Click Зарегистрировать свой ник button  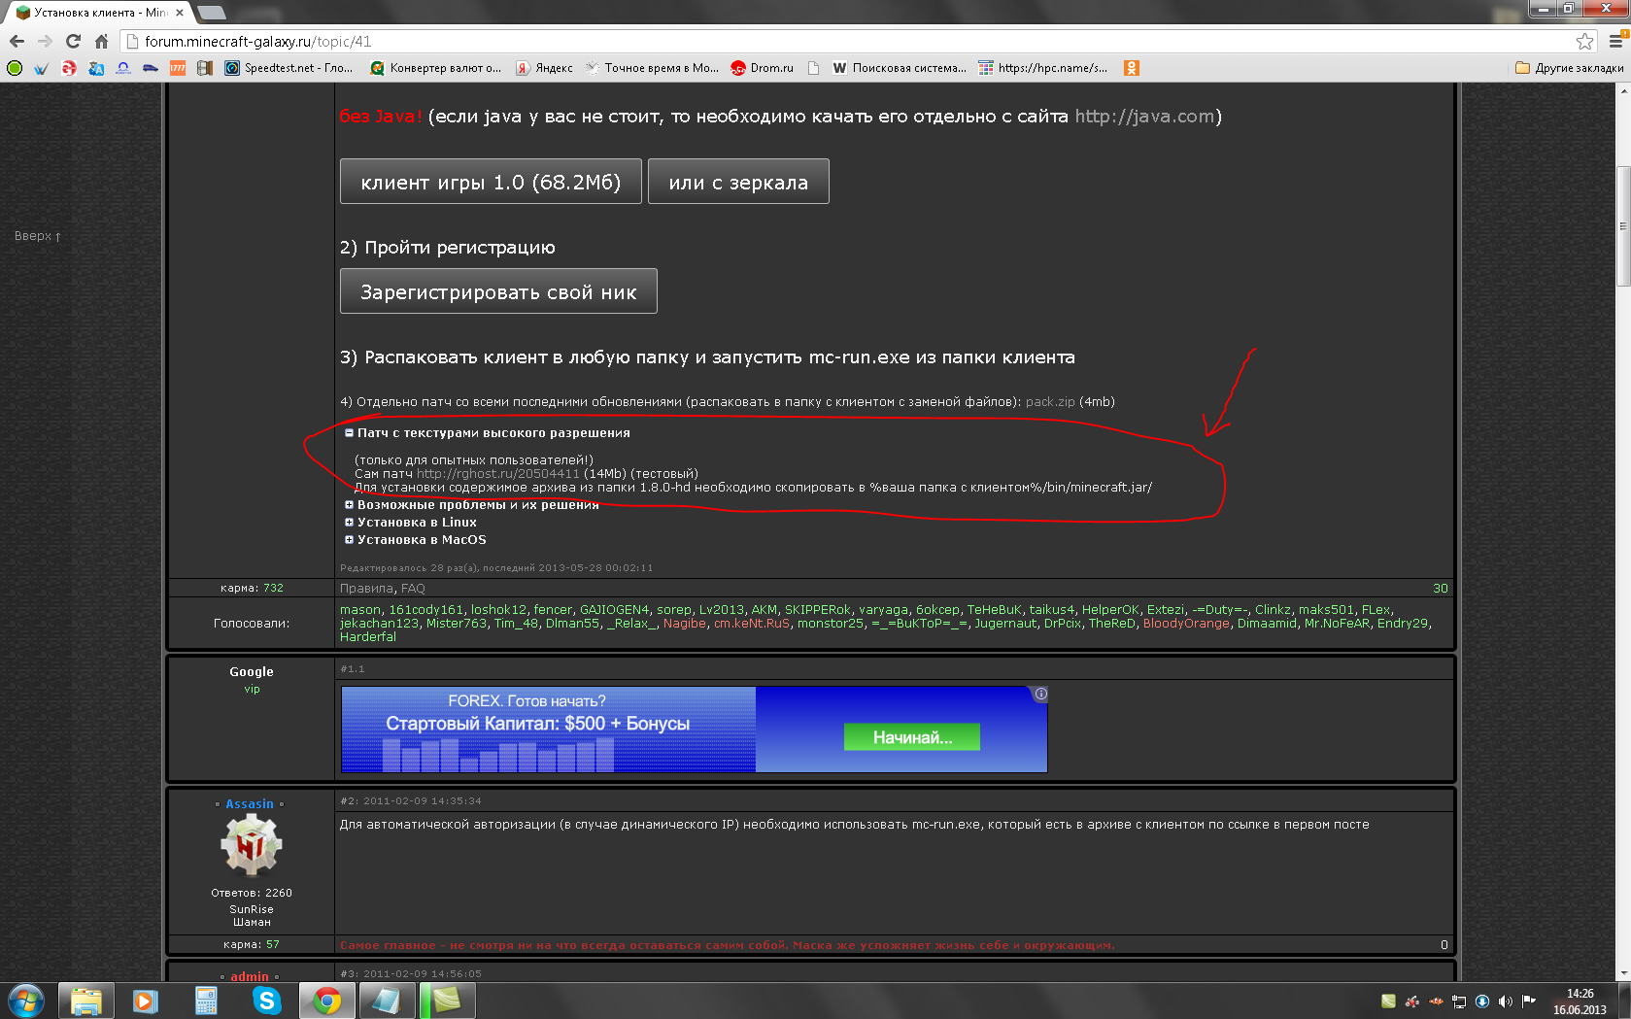coord(498,291)
